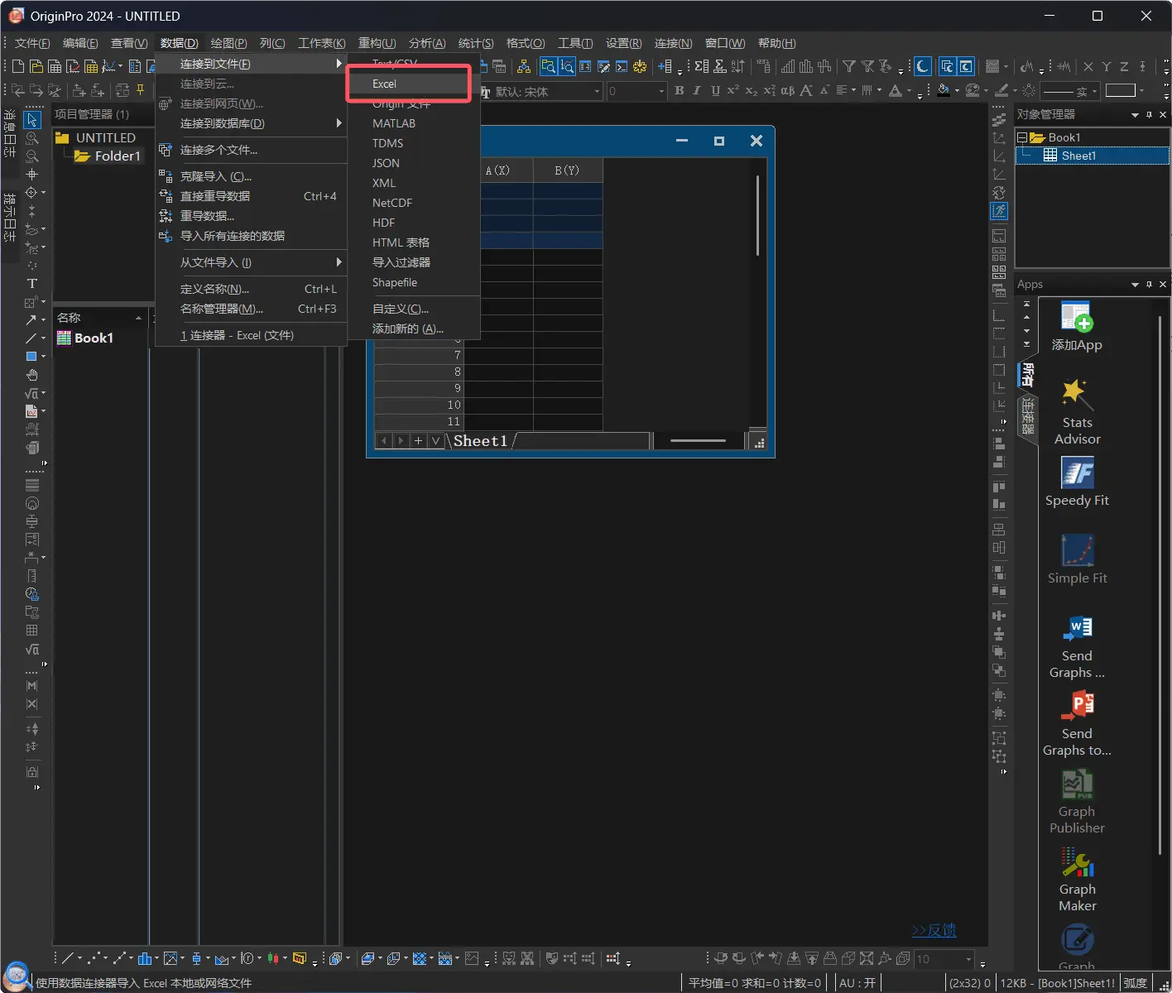The image size is (1172, 993).
Task: Open the fill color bucket swatch
Action: (944, 91)
